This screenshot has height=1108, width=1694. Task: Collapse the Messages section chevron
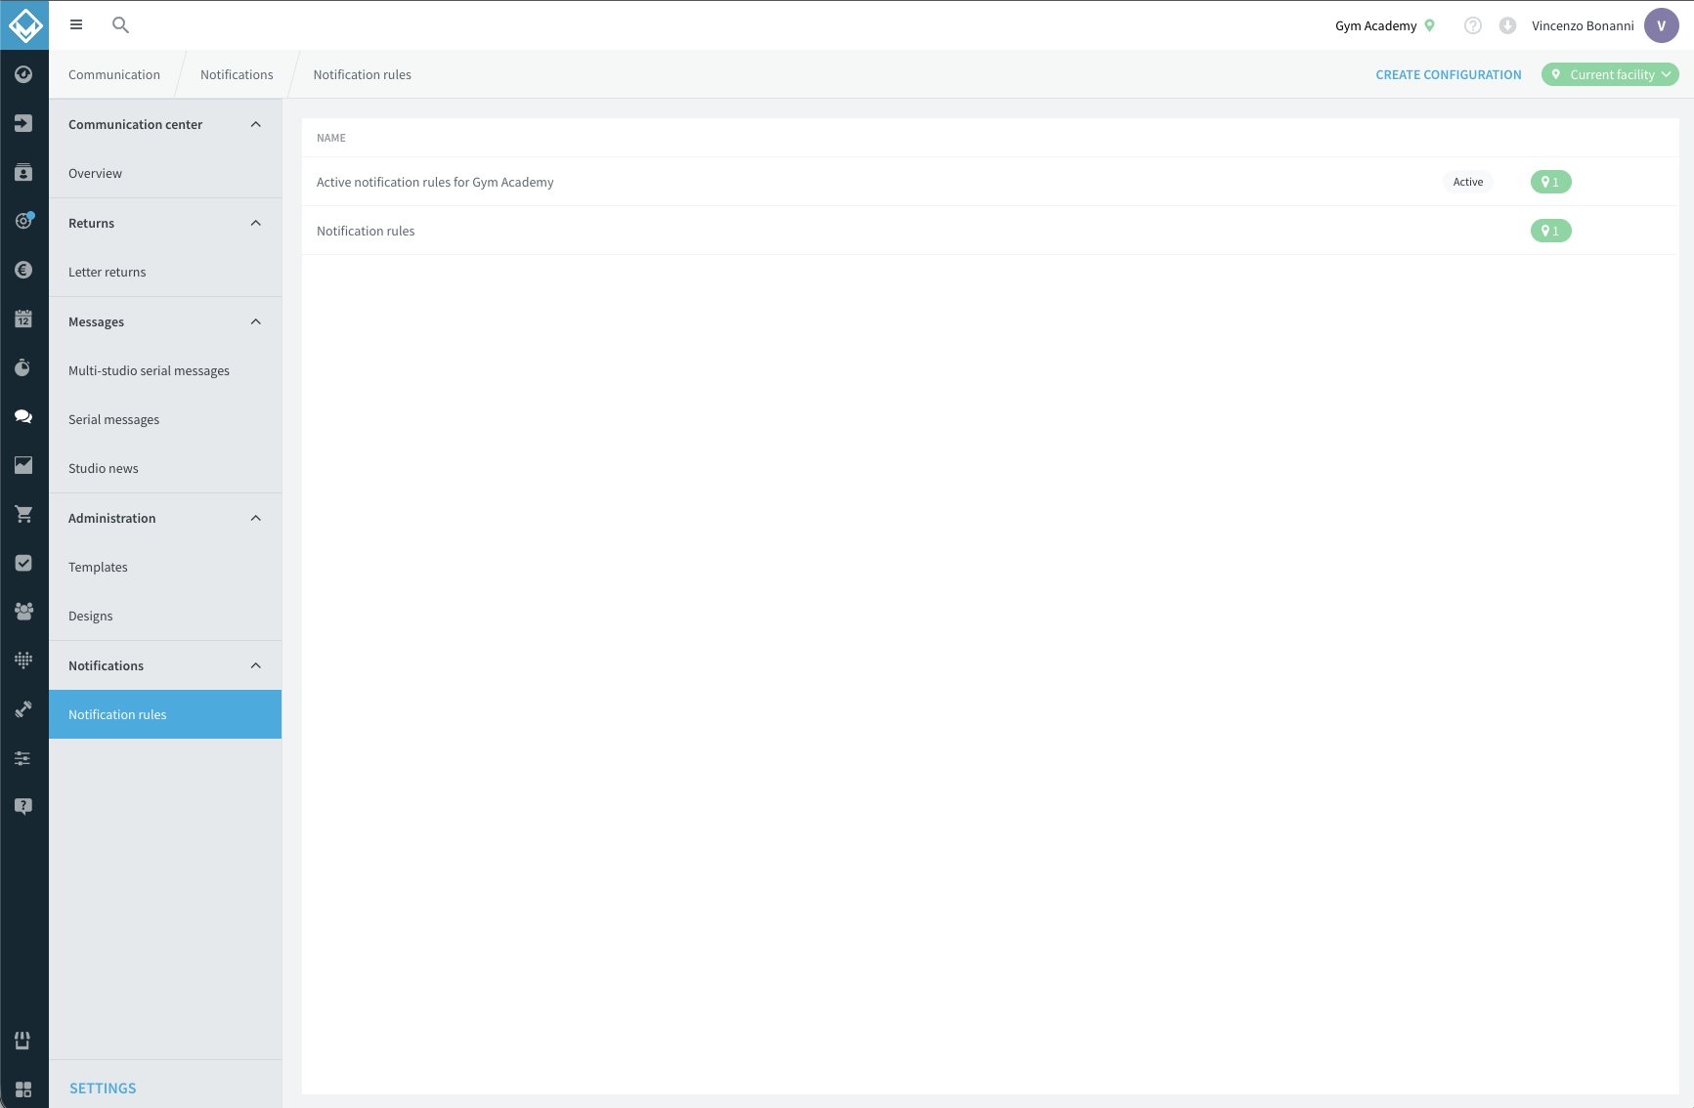pyautogui.click(x=256, y=321)
